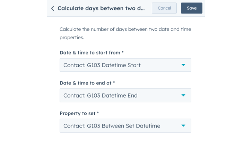The width and height of the screenshot is (252, 141).
Task: Click the Cancel button
Action: (x=164, y=8)
